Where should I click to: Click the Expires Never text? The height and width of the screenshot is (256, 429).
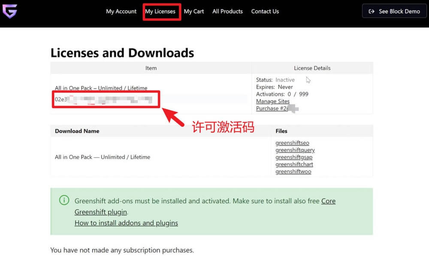tap(275, 87)
